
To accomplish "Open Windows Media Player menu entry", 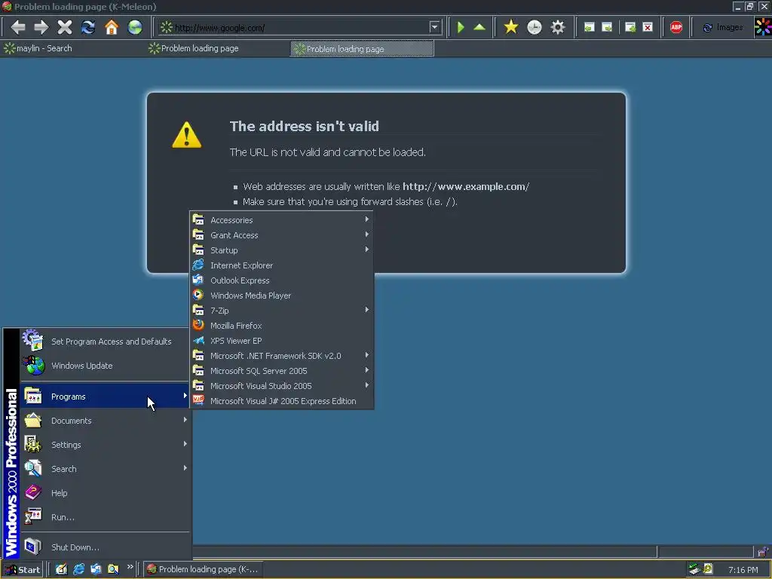I will click(282, 296).
